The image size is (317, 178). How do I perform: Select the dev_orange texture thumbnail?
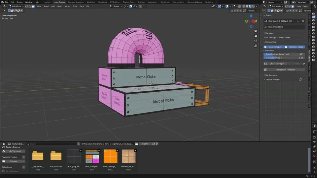coord(110,156)
